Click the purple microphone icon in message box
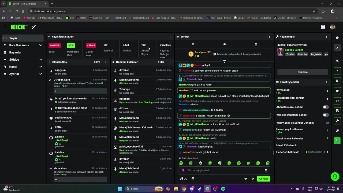Viewport: 343px width, 193px height. tap(183, 170)
